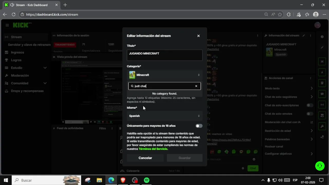Reload the page with the refresh icon

click(14, 15)
